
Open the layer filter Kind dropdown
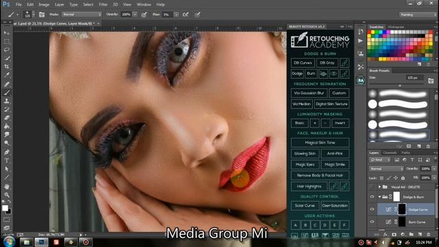[x=380, y=160]
